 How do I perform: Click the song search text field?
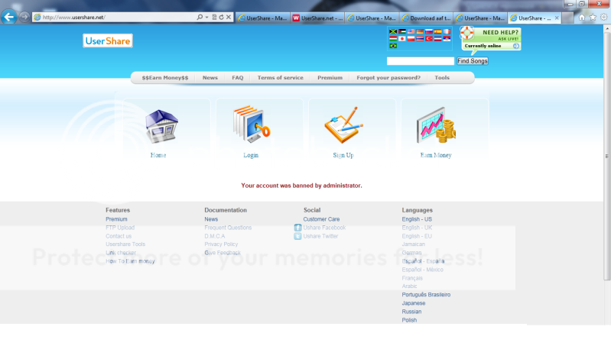coord(421,61)
